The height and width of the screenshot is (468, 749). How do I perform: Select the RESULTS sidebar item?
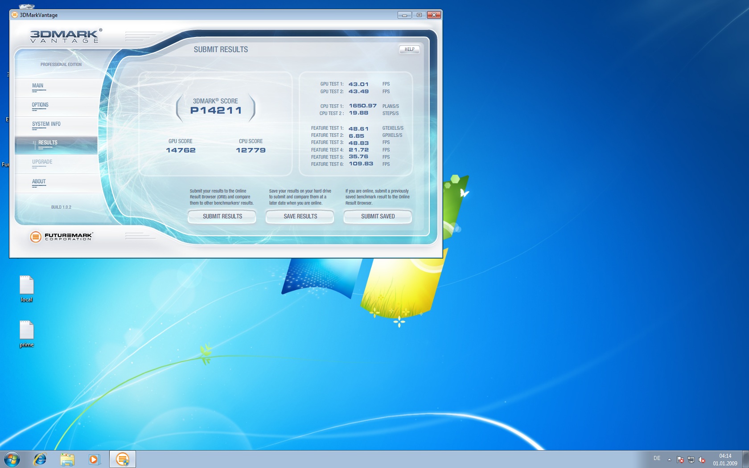coord(56,145)
